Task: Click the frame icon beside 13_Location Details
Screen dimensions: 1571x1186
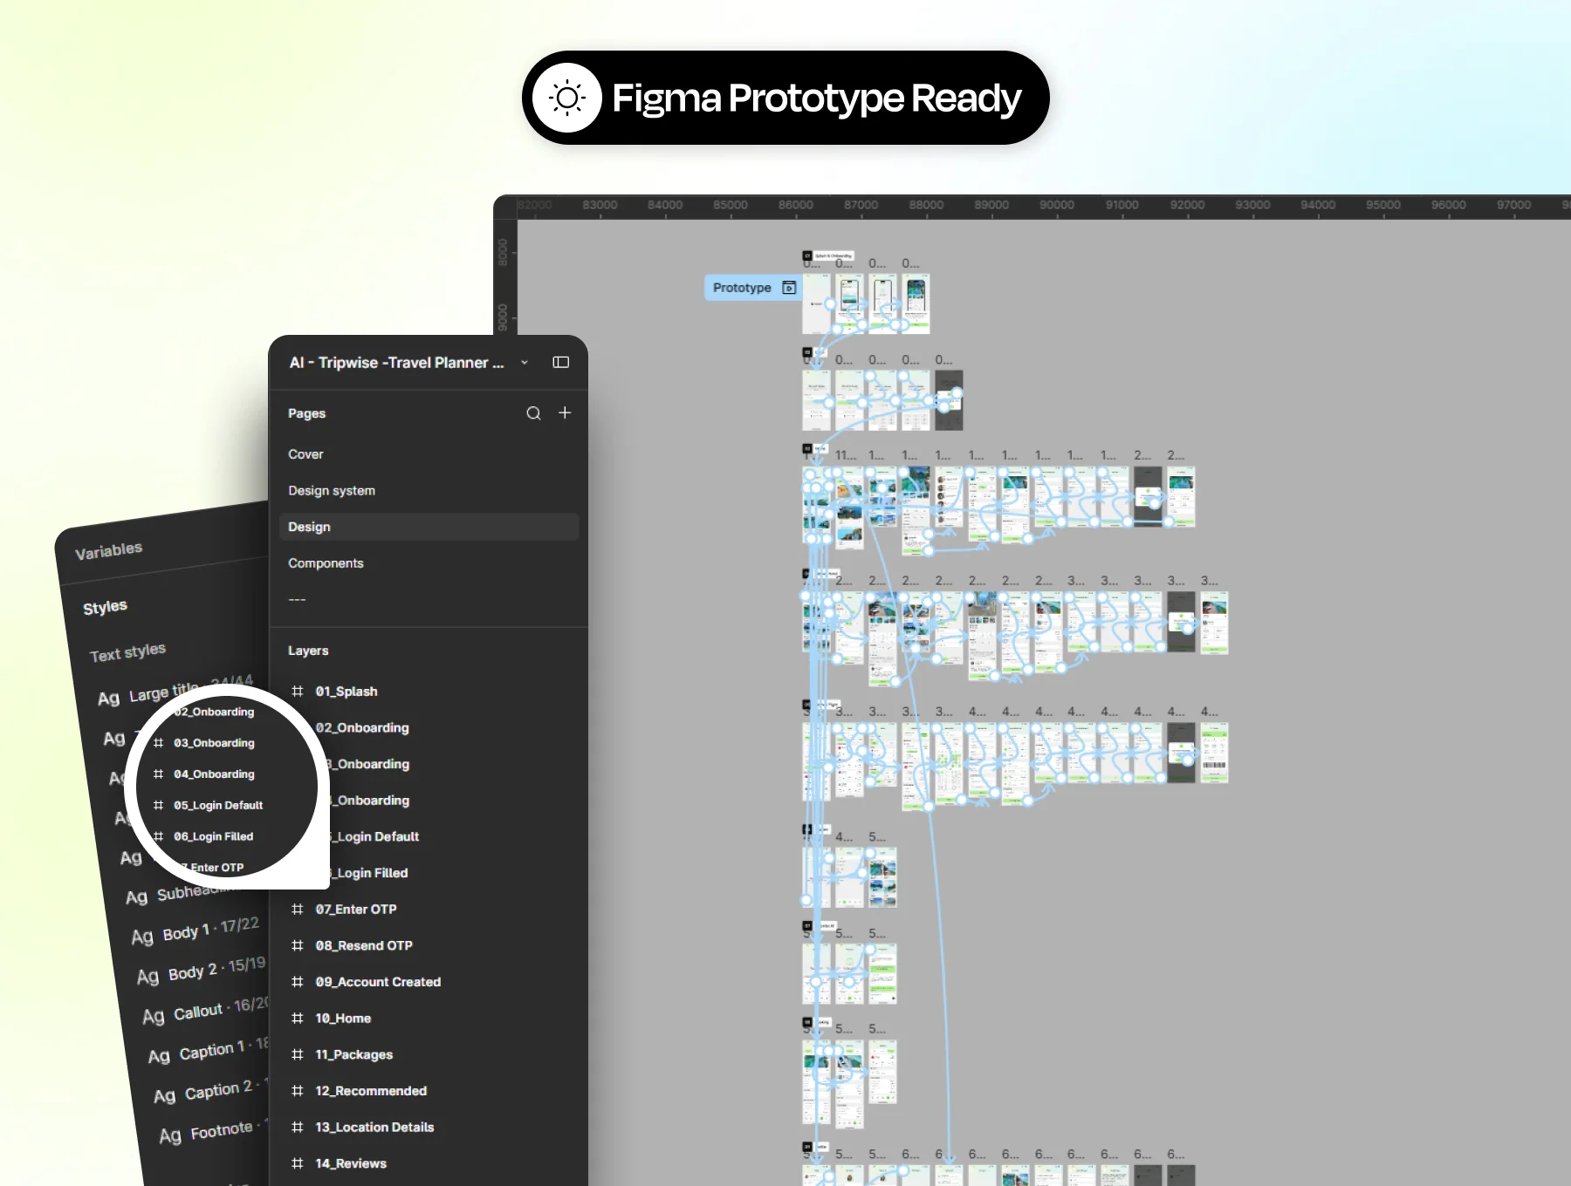Action: click(x=298, y=1128)
